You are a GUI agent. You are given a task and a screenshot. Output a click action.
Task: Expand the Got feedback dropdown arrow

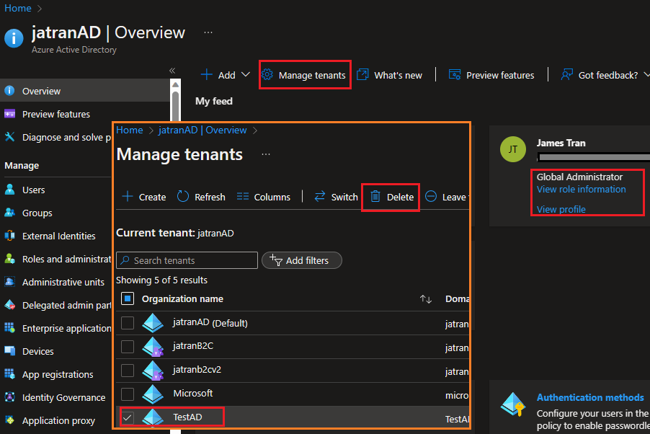click(646, 75)
